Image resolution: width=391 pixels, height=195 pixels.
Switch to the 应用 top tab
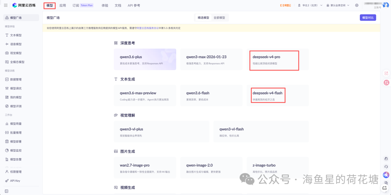[63, 5]
